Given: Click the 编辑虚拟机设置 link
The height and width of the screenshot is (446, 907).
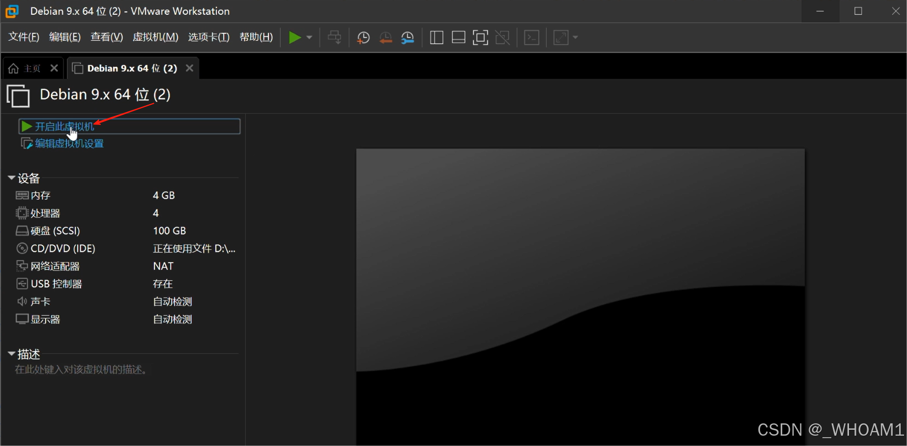Looking at the screenshot, I should (69, 144).
